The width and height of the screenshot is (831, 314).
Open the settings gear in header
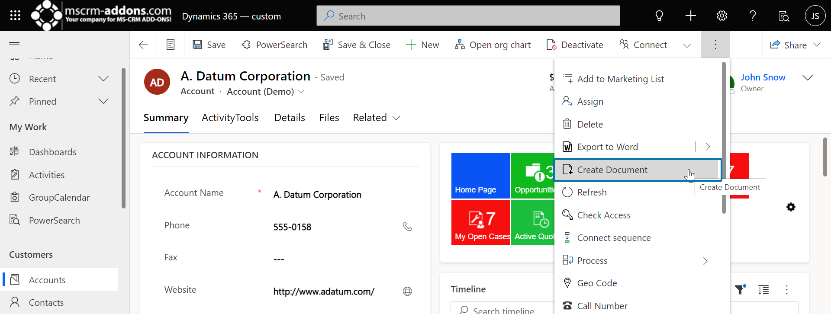722,16
